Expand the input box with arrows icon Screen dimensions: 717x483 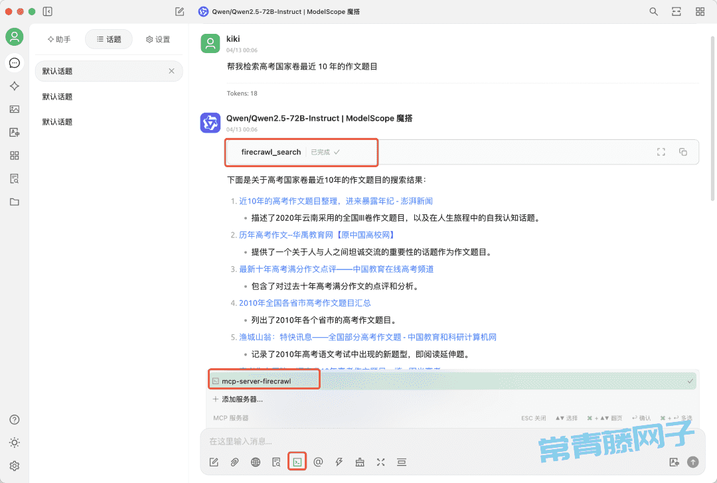[380, 462]
